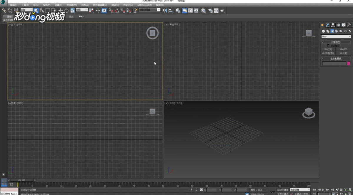
Task: Choose the Rectangular Selection Region icon
Action: tap(48, 11)
